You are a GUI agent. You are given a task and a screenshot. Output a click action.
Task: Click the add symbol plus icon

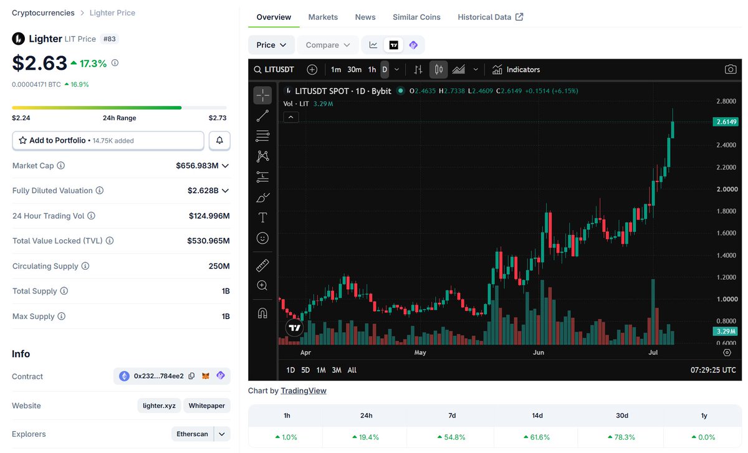pos(312,69)
